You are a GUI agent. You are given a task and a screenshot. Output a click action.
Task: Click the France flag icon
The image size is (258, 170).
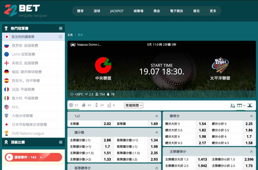tap(7, 89)
